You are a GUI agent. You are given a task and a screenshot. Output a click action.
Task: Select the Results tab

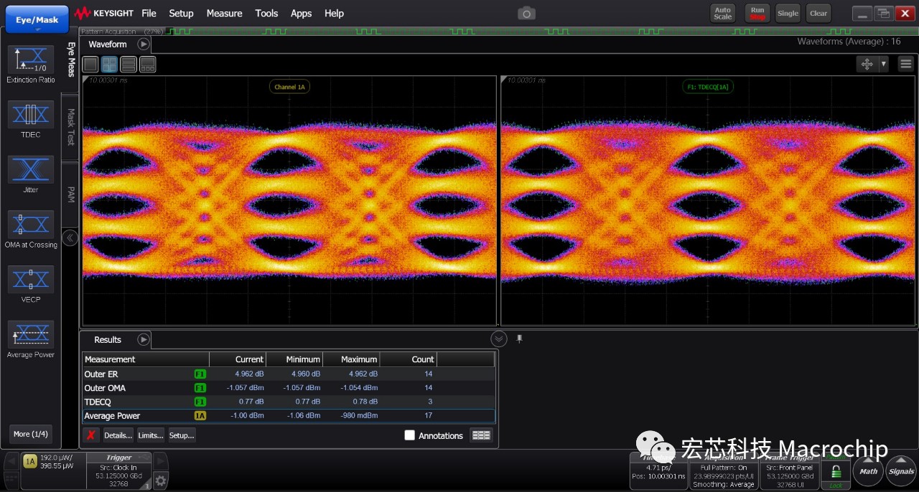click(108, 339)
